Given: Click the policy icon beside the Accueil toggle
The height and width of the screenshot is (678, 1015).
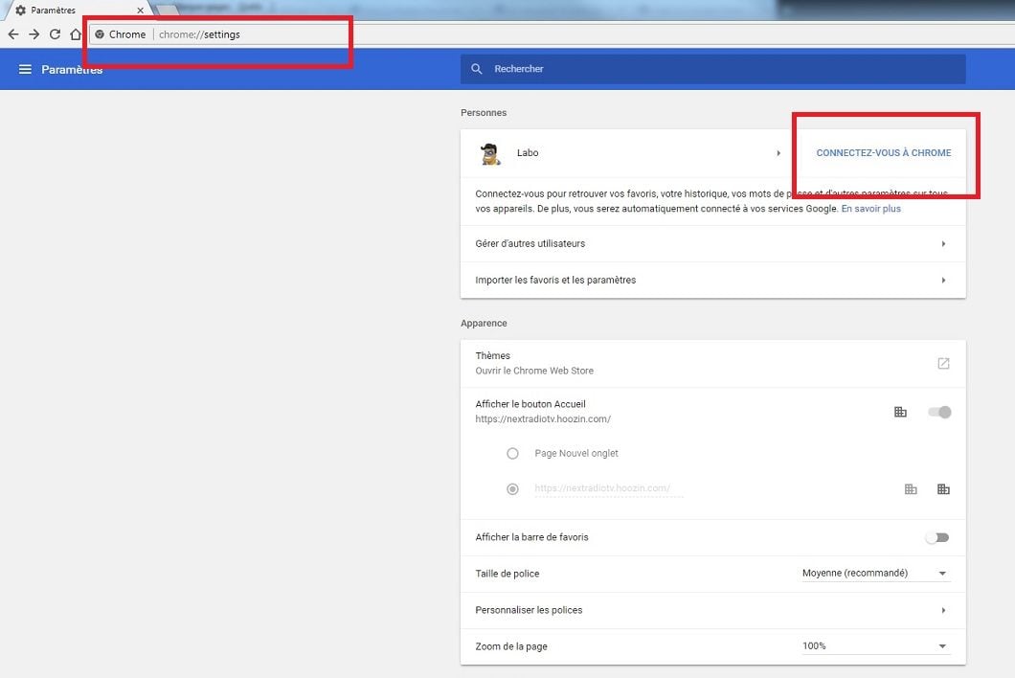Looking at the screenshot, I should (900, 412).
